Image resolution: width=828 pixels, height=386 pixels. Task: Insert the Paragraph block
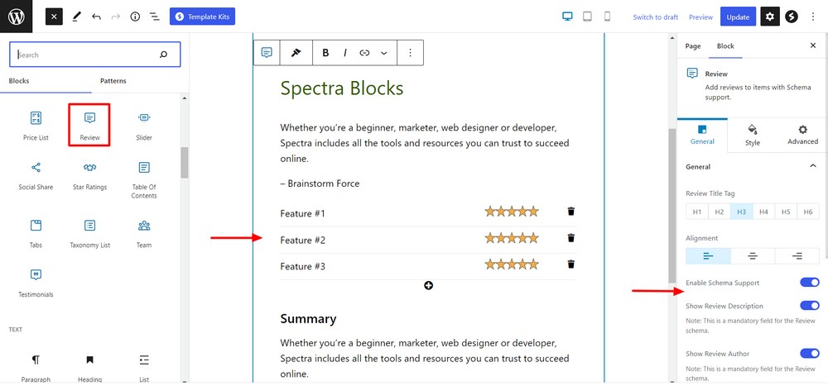coord(36,368)
